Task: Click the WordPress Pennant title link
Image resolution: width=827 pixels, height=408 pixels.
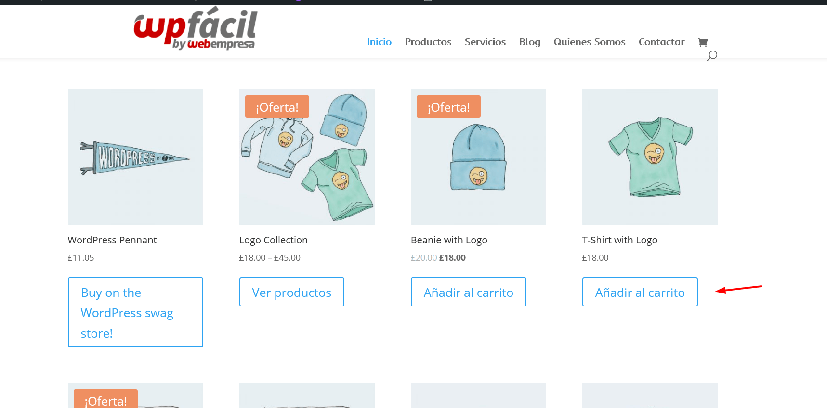Action: point(112,240)
